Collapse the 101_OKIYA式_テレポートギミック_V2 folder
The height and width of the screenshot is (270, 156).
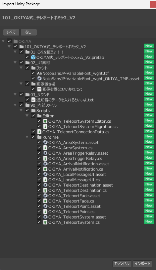point(9,47)
